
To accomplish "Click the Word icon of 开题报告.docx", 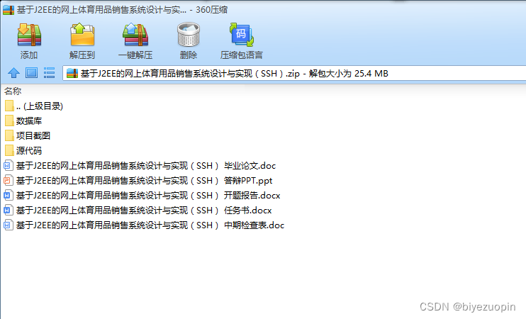I will [x=9, y=195].
